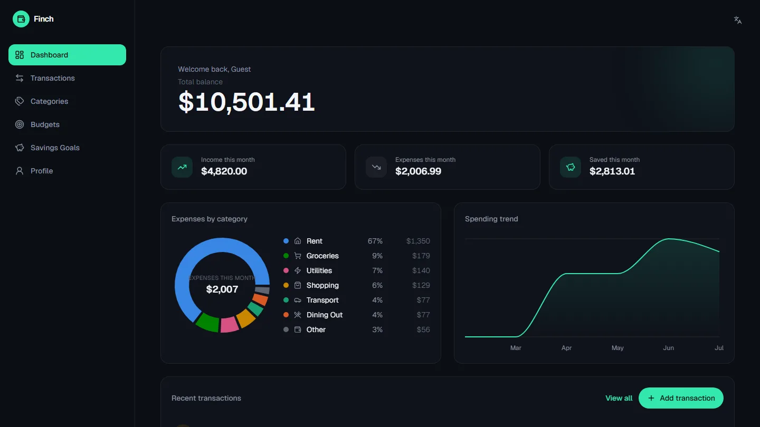Click the expenses trending-down arrow icon
This screenshot has width=760, height=427.
(x=376, y=167)
